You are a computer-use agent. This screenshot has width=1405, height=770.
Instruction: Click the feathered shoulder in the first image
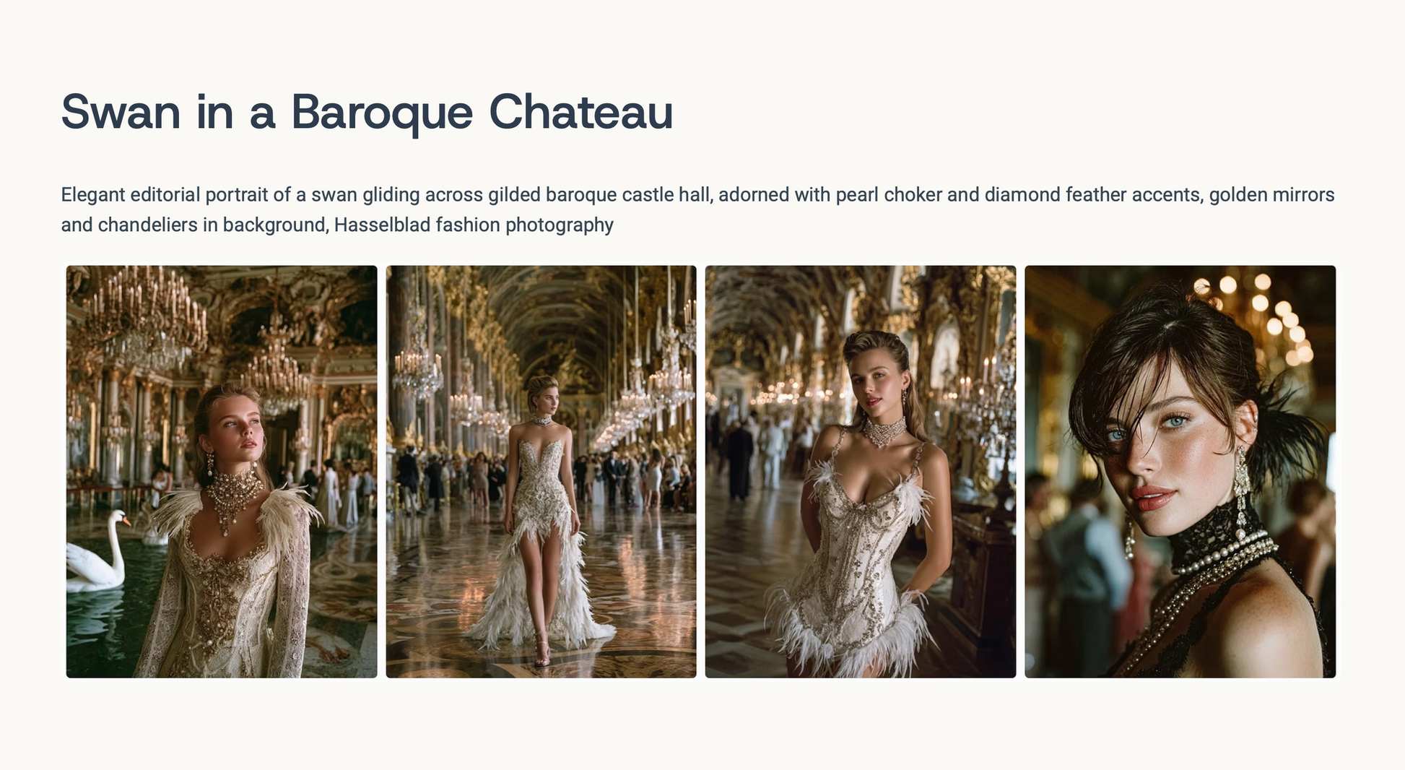tap(290, 516)
